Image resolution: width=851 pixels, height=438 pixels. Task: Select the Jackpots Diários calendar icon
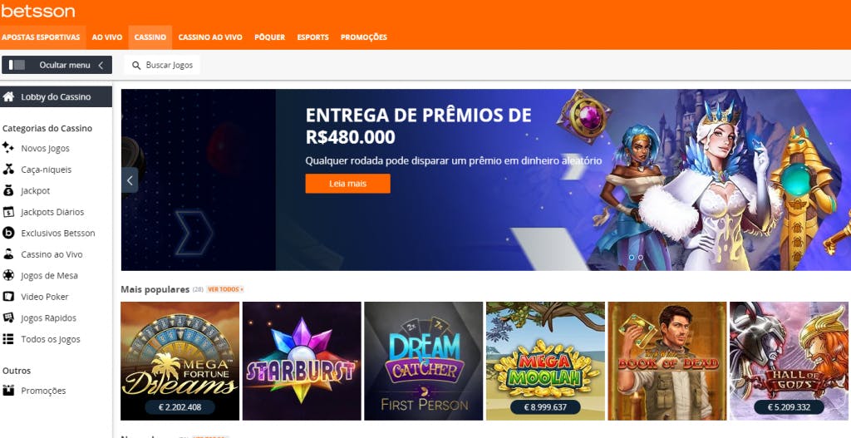[8, 212]
